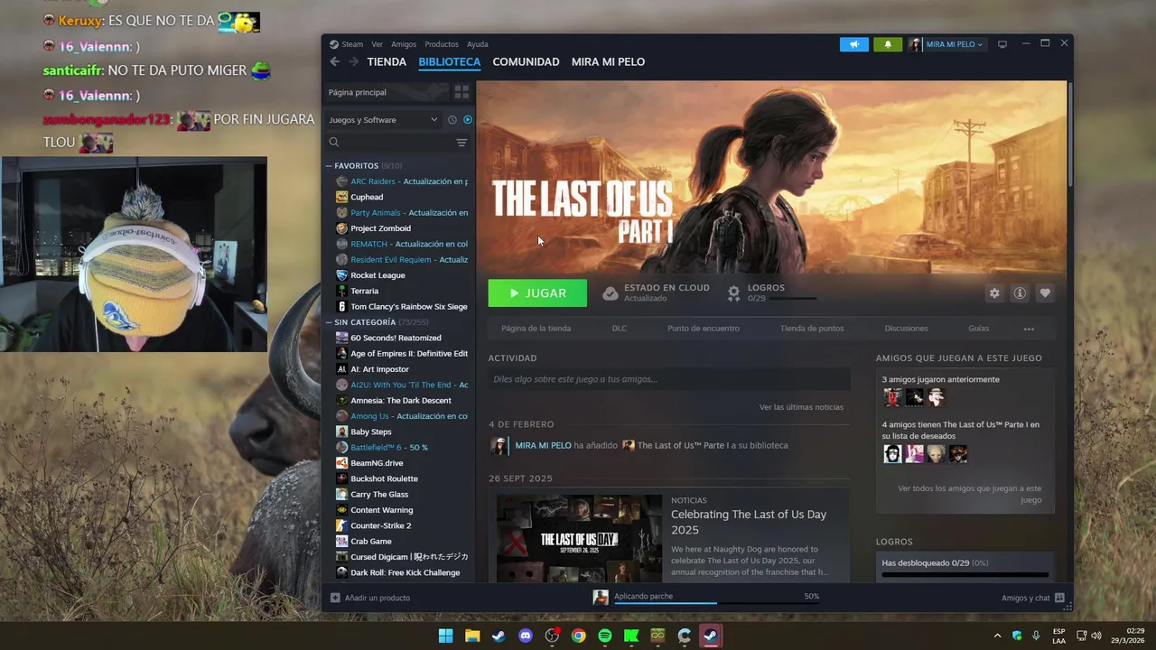The image size is (1156, 650).
Task: Open Tienda de puntos link
Action: pyautogui.click(x=812, y=329)
